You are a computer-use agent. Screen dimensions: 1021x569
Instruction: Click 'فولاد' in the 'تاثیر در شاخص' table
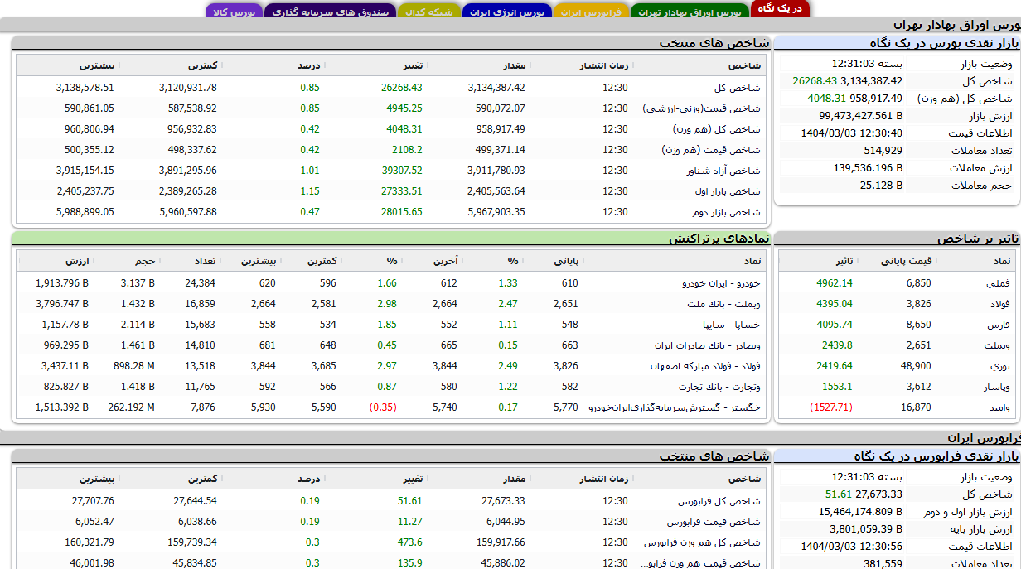click(999, 304)
